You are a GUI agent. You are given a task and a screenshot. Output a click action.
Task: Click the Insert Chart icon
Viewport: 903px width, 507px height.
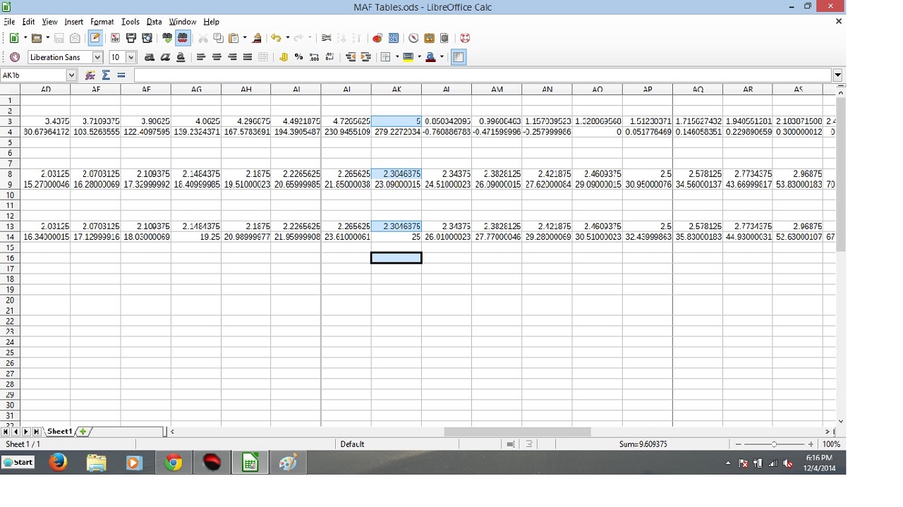click(377, 38)
